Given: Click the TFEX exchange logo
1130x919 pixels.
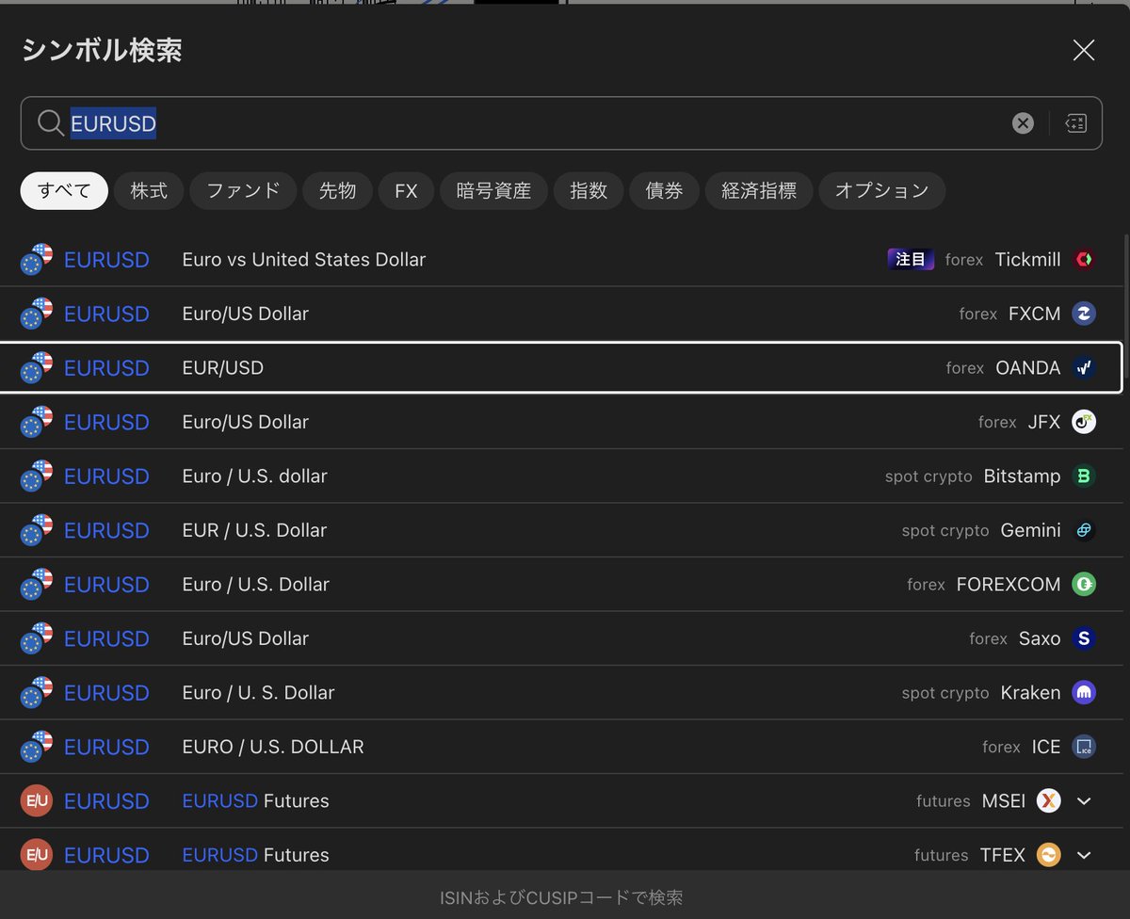Looking at the screenshot, I should [1048, 855].
